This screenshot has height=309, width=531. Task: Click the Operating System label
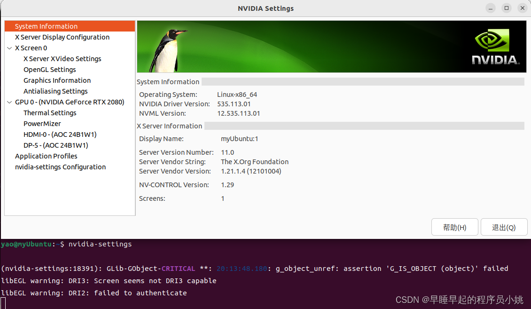[168, 95]
